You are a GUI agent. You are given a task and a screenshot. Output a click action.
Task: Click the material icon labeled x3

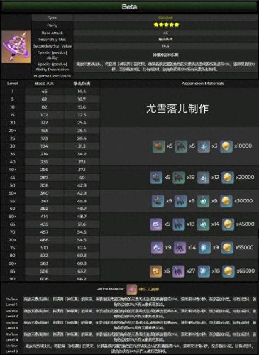(204, 146)
